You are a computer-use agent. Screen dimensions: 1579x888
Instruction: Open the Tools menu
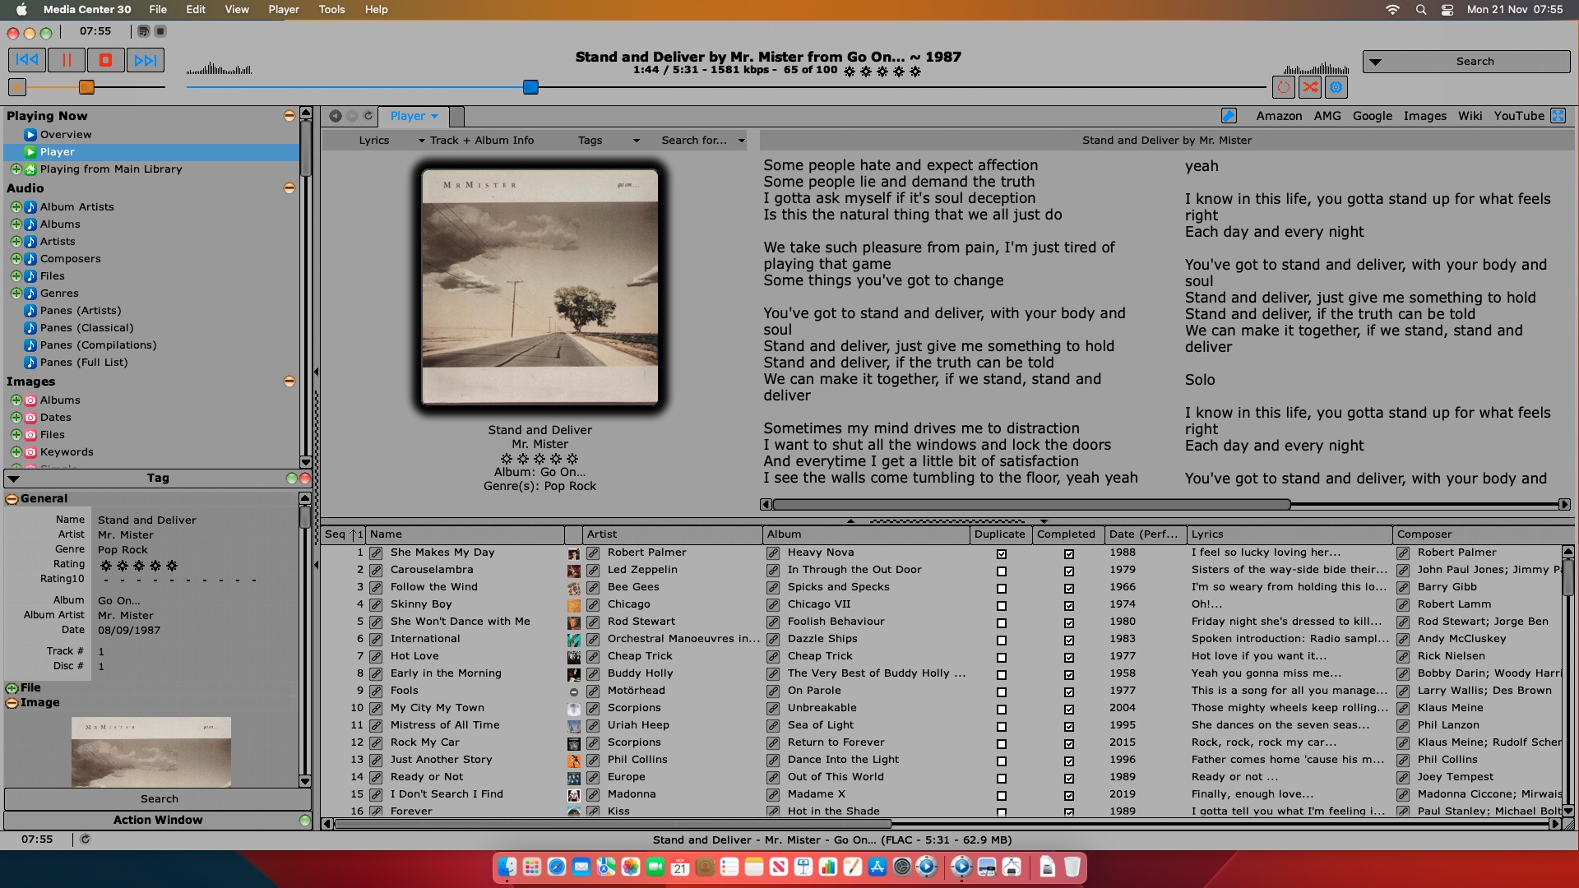[x=331, y=10]
